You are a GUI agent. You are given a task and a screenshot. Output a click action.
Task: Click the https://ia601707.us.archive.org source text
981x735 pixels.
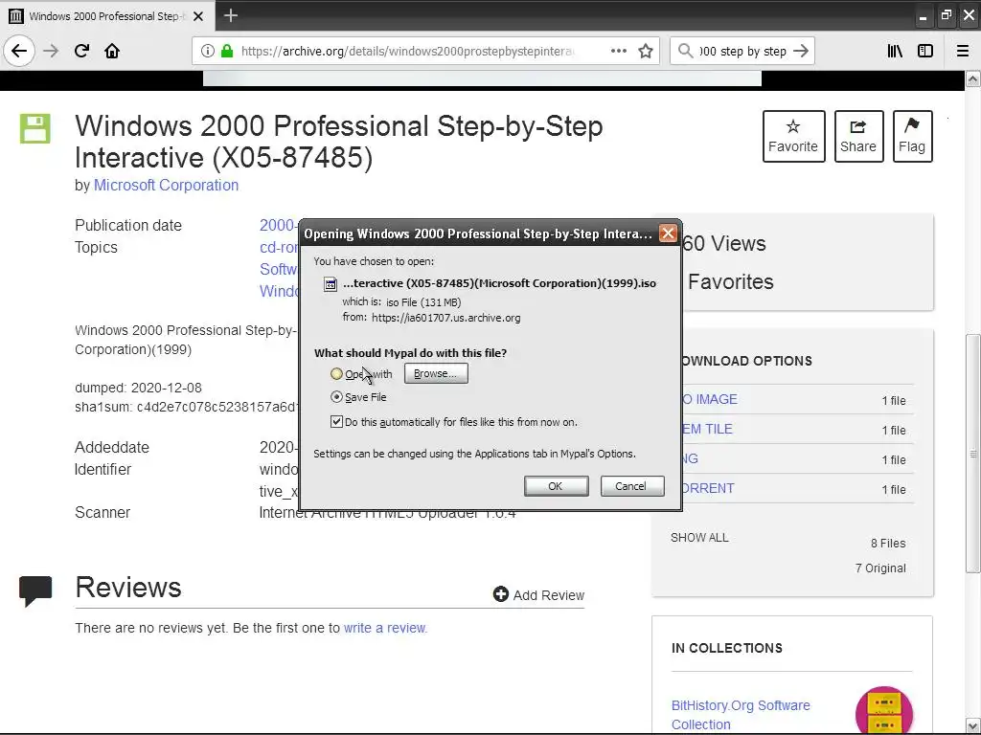click(446, 318)
